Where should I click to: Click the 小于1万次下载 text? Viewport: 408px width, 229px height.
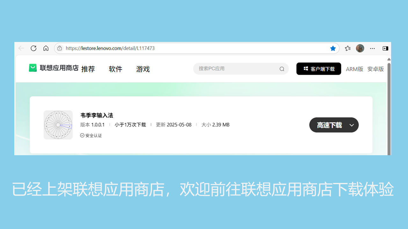[x=130, y=125]
